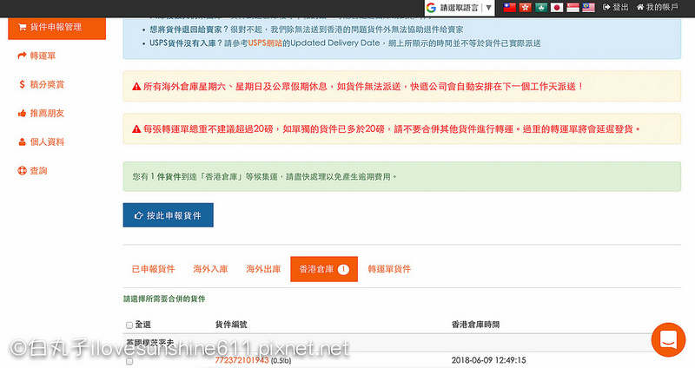Screen dimensions: 695x368
Task: Open the 海外出庫 tab
Action: click(x=263, y=269)
